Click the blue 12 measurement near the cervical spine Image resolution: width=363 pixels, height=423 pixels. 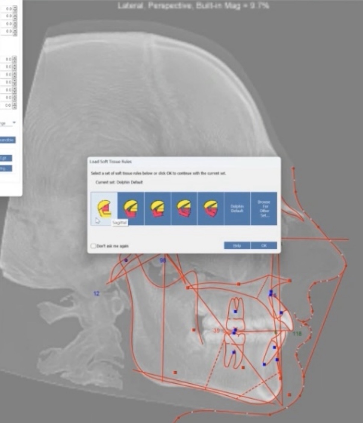tap(96, 293)
